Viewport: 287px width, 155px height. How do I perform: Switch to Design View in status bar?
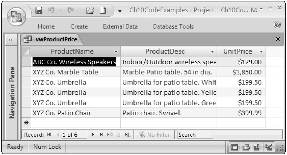coord(269,148)
